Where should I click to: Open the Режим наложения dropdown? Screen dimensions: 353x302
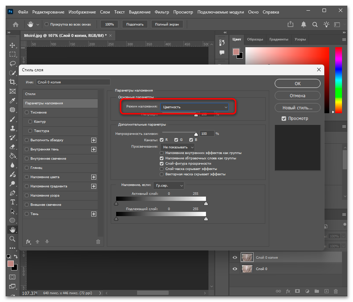[194, 107]
